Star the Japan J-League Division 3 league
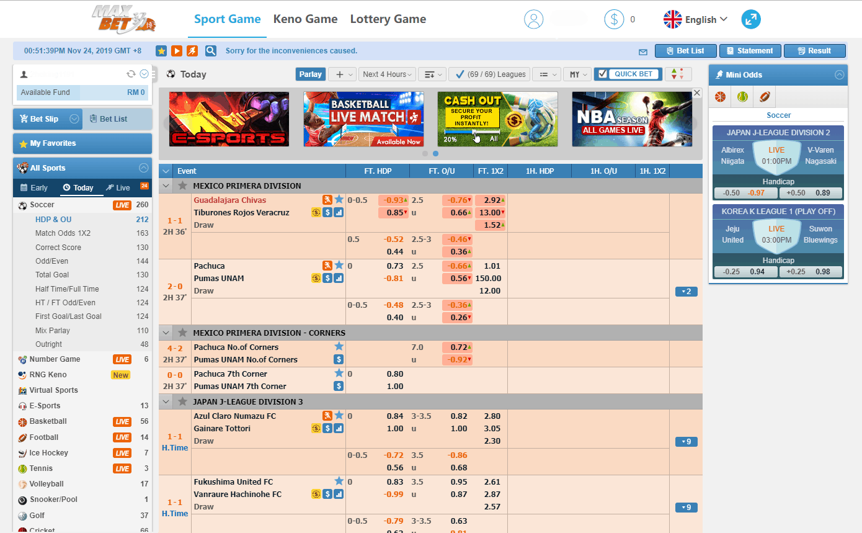 (182, 401)
